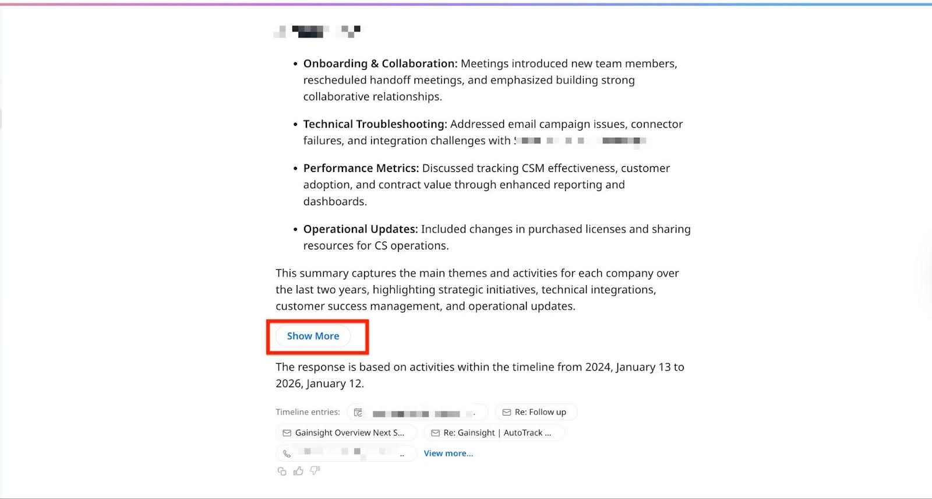Expand additional timeline entries via View more
The width and height of the screenshot is (932, 499).
[449, 453]
